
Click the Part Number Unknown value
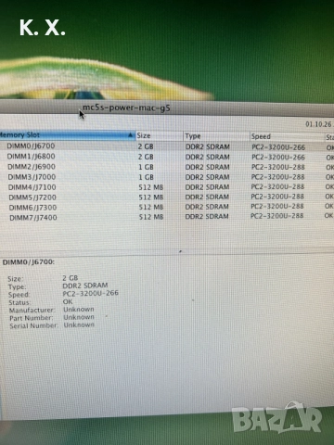79,317
